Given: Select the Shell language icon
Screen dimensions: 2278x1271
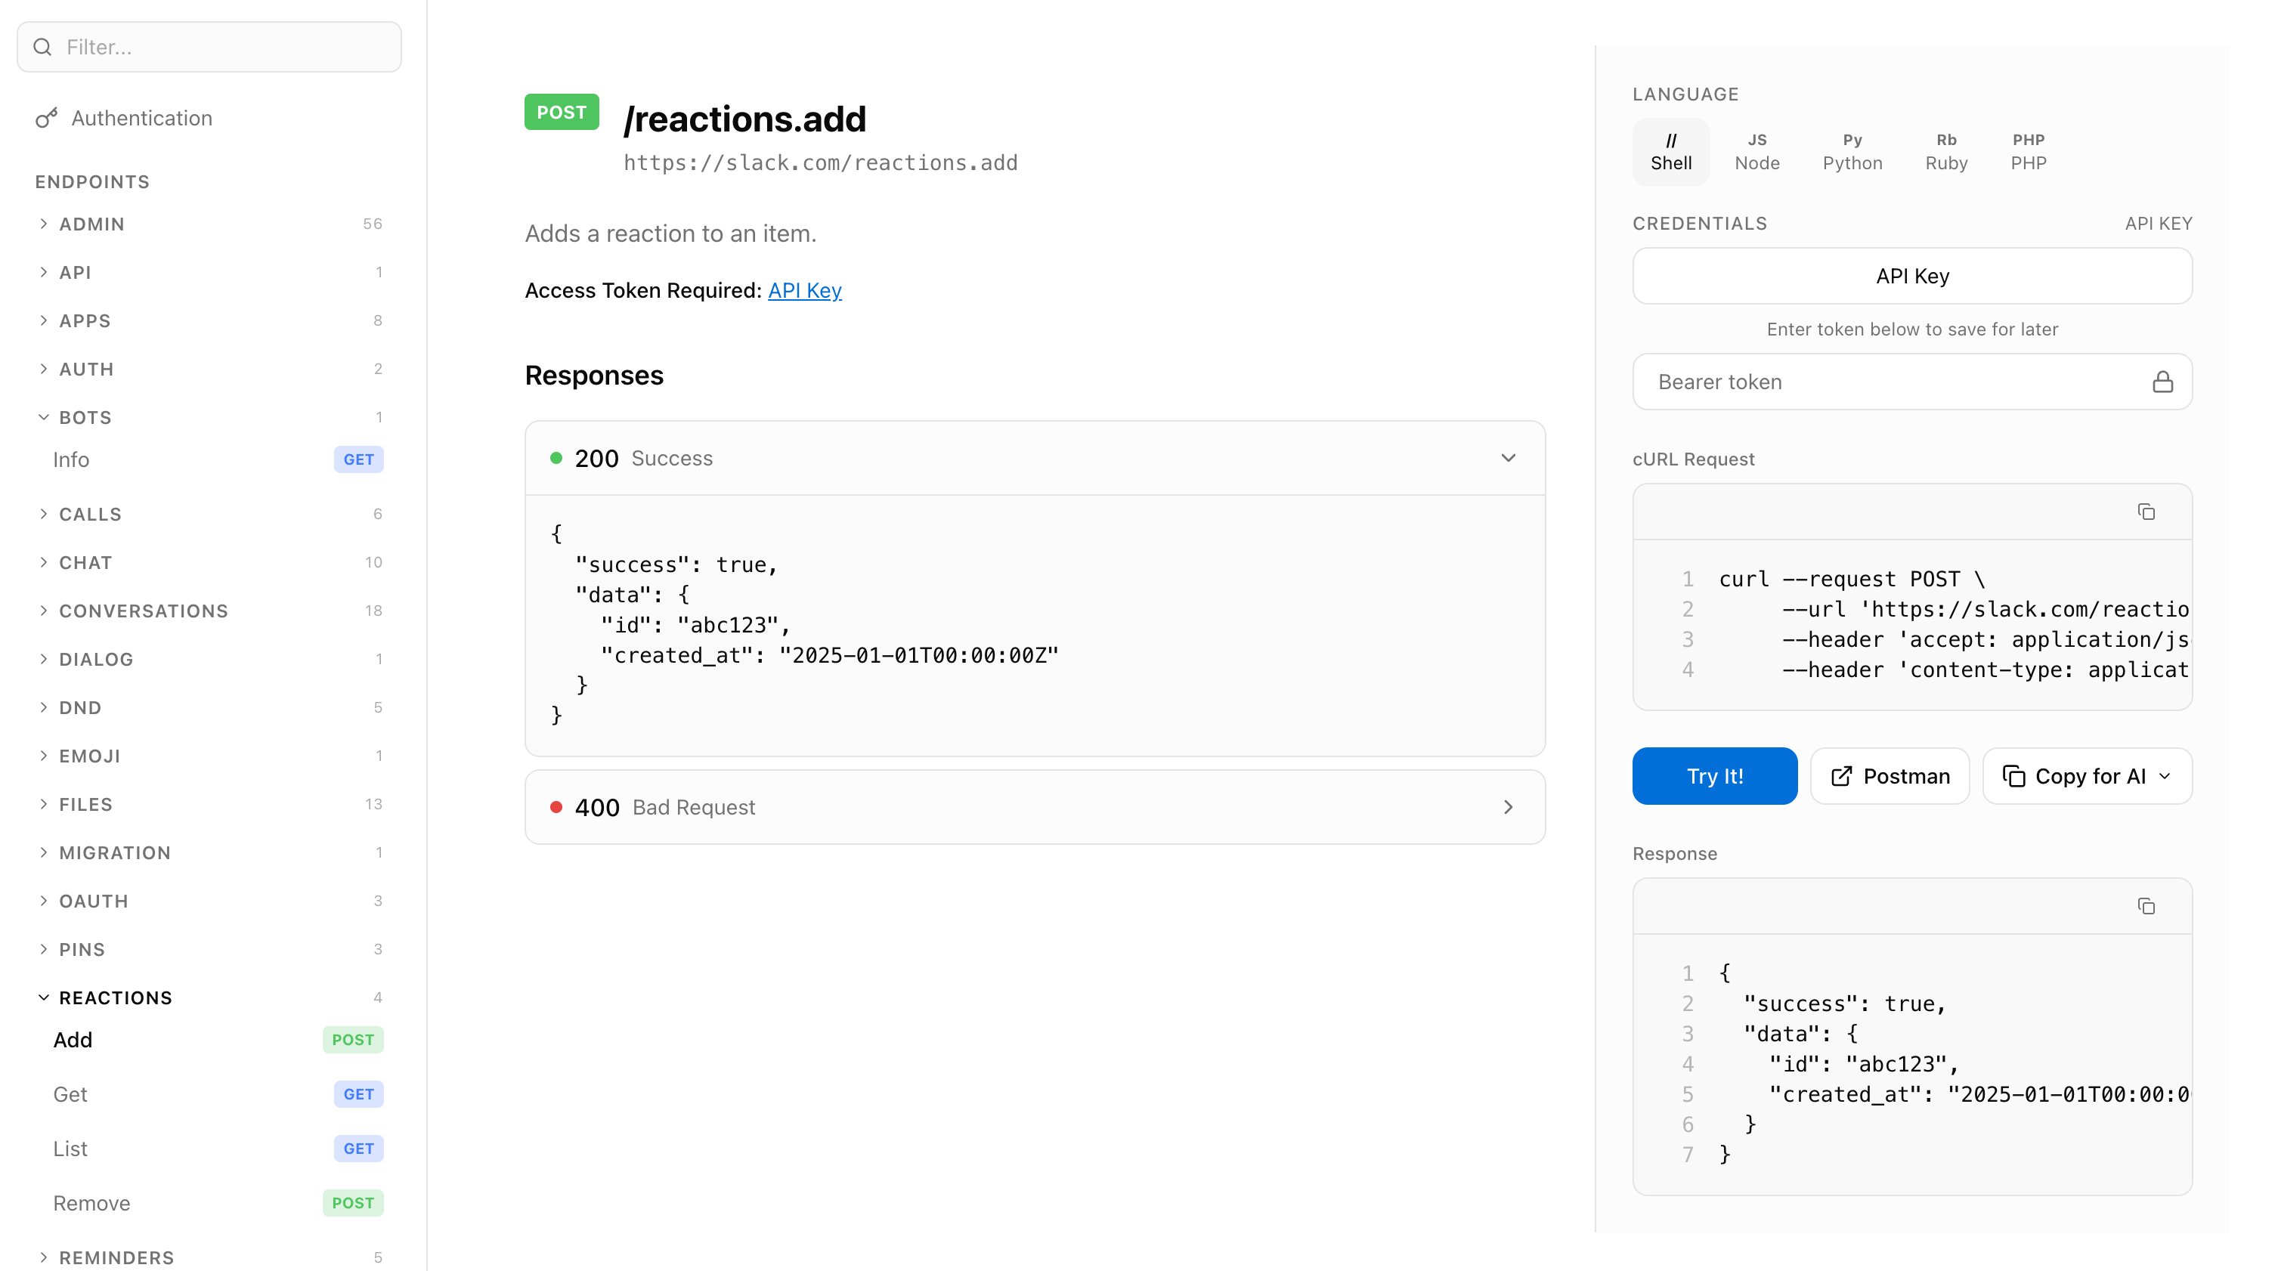Looking at the screenshot, I should [1670, 152].
